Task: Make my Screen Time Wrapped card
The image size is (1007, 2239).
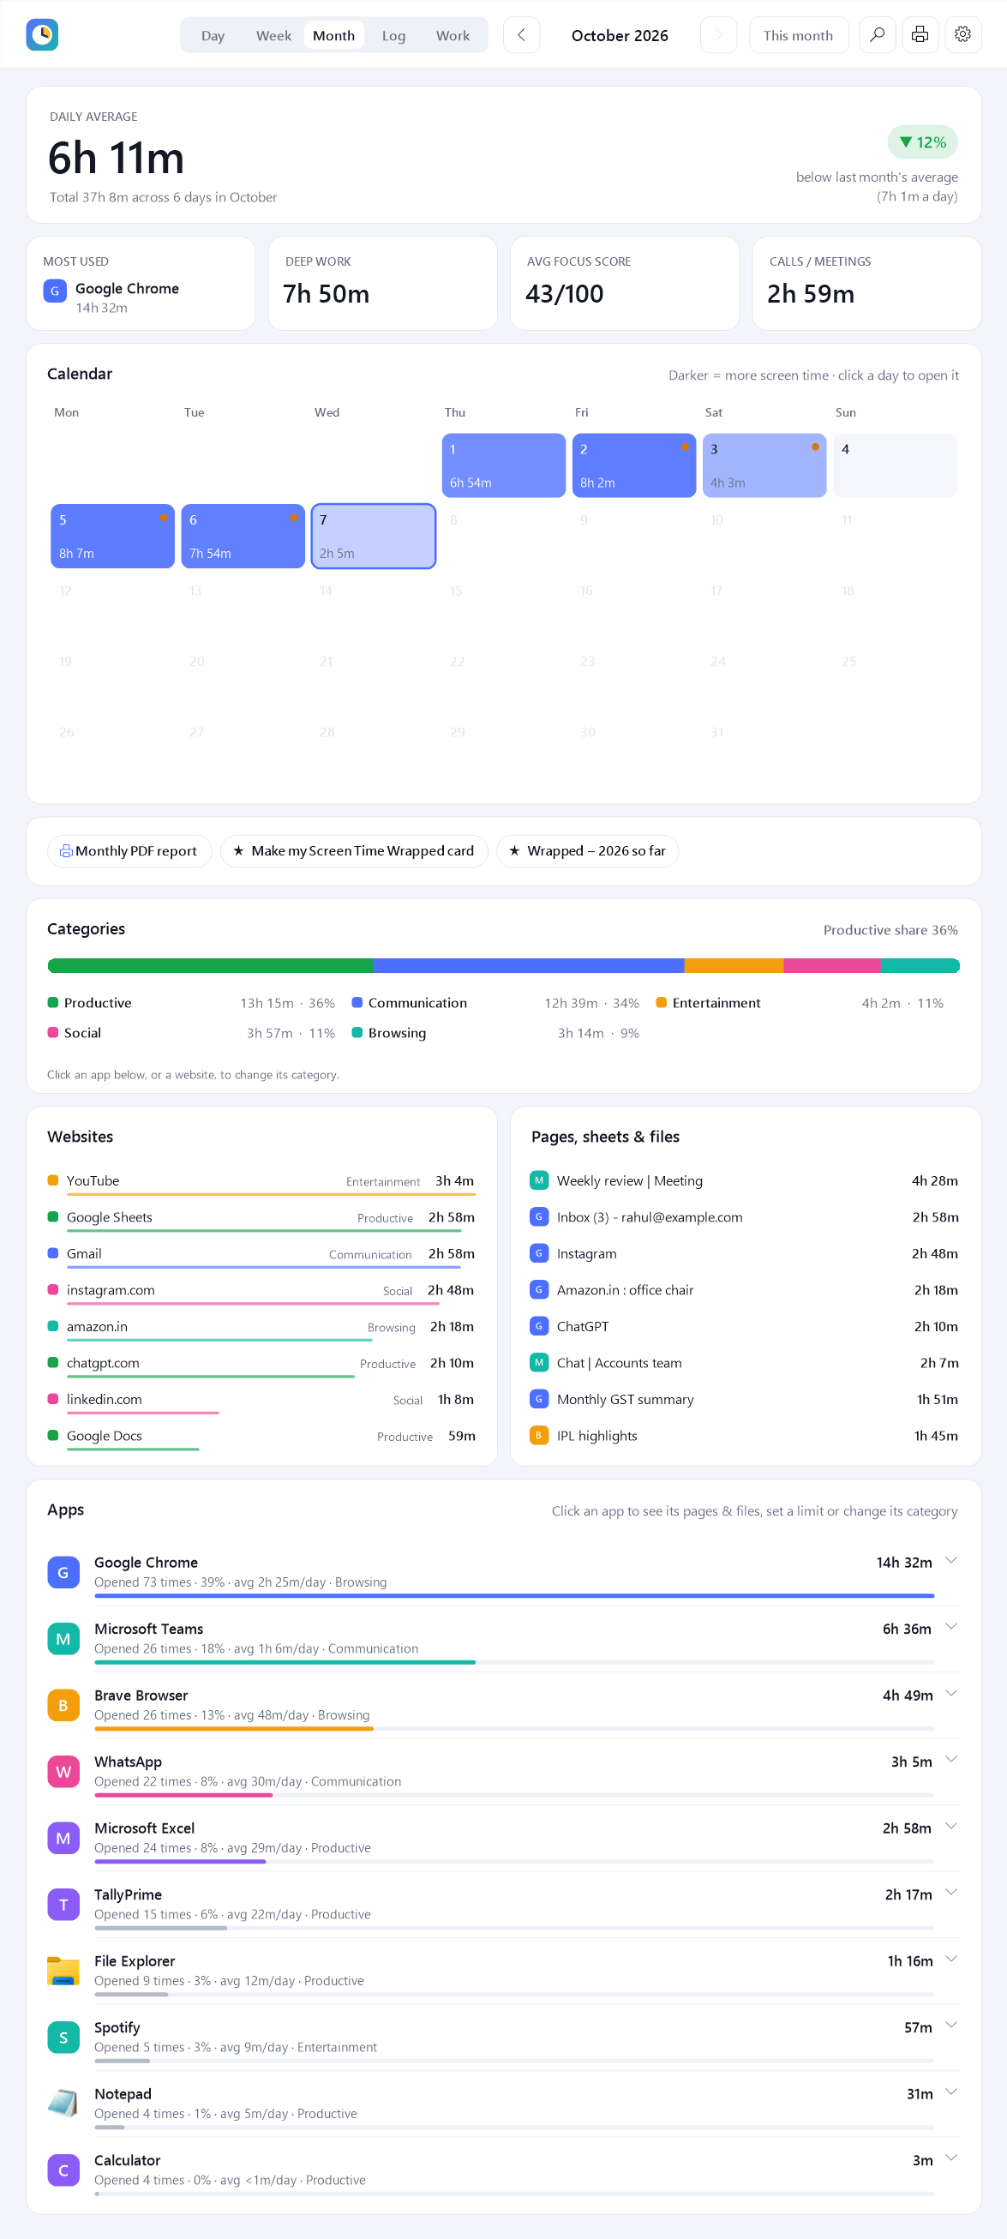Action: point(355,851)
